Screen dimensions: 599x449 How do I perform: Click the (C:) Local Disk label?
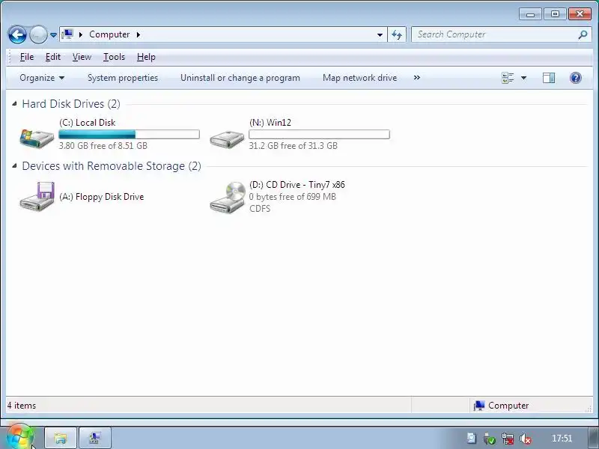pyautogui.click(x=87, y=123)
